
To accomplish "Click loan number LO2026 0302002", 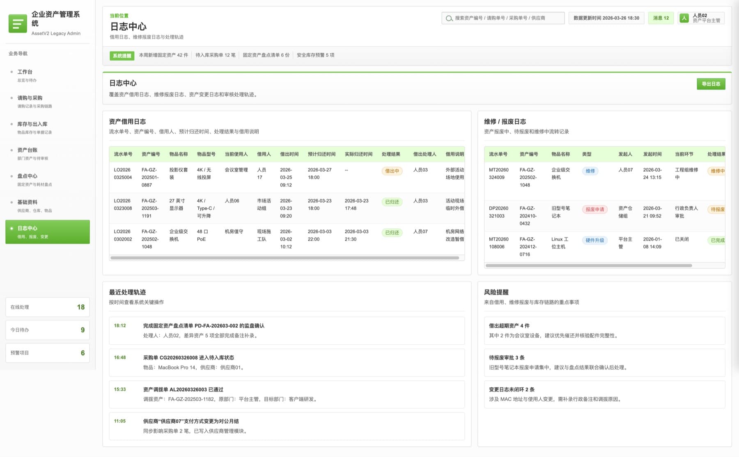I will coord(123,235).
